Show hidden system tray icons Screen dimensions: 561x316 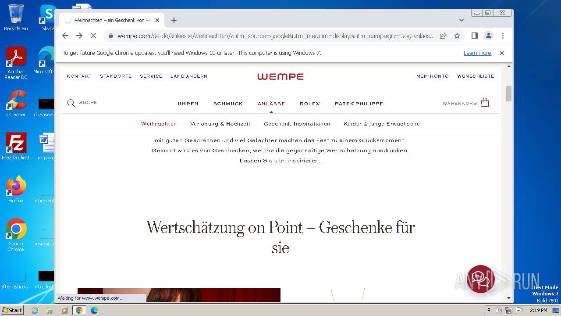[x=489, y=310]
